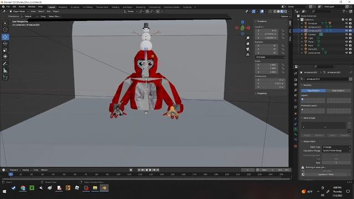Open the Tool properties tab icon
Viewport: 354px width, 199px height.
295,74
